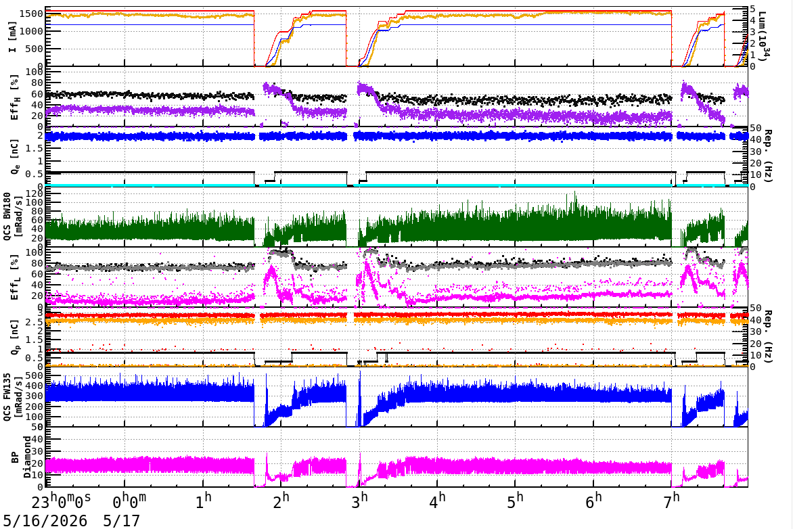Click the "Q_e [nC]" axis label
Image resolution: width=793 pixels, height=529 pixels.
[15, 157]
